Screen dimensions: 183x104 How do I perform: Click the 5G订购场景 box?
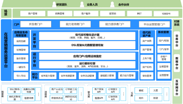[x=14, y=91]
